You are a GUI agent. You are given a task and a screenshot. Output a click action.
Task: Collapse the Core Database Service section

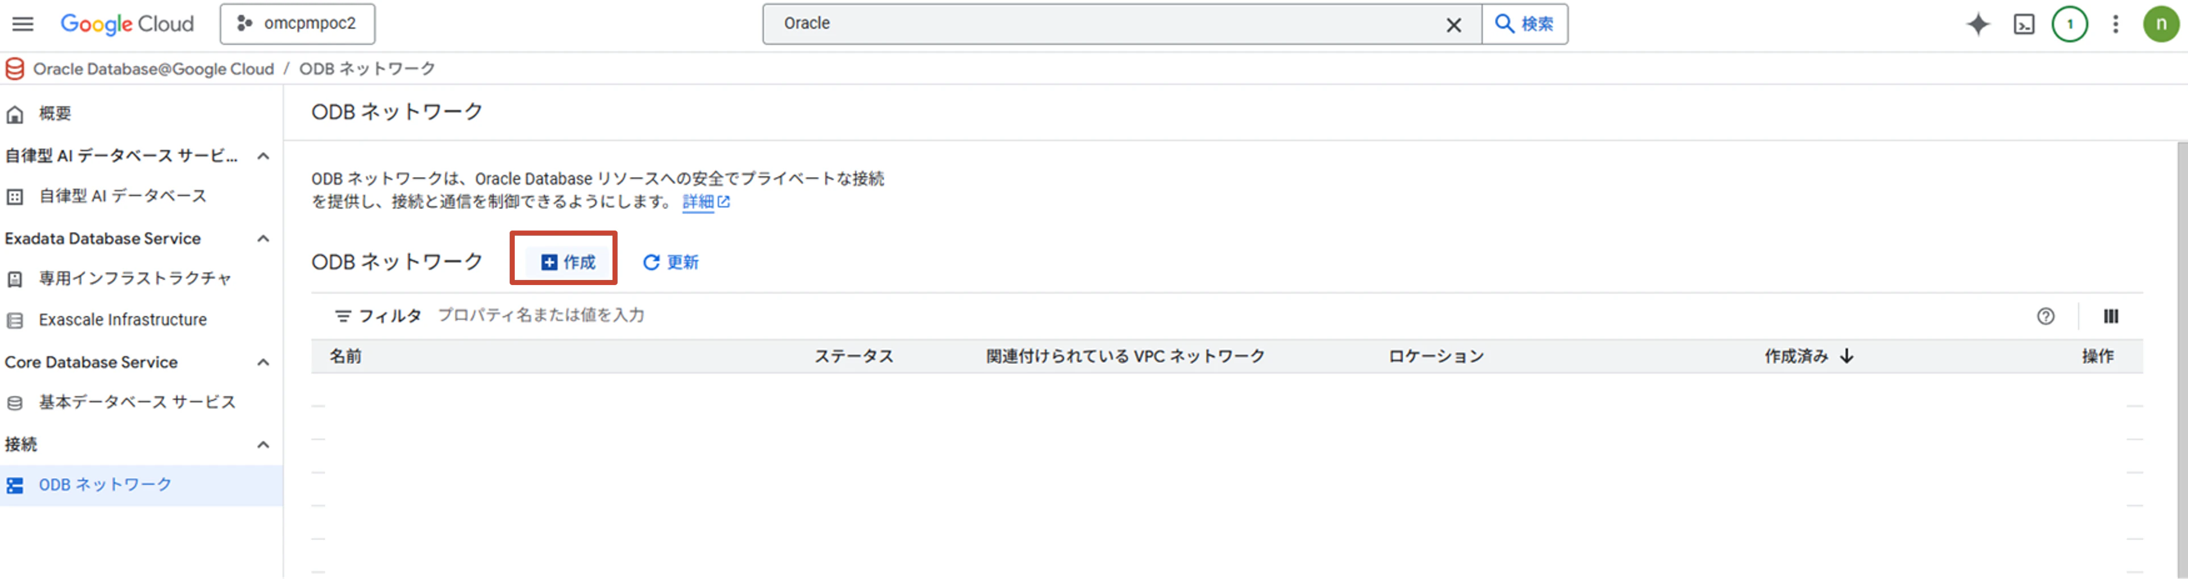(263, 363)
